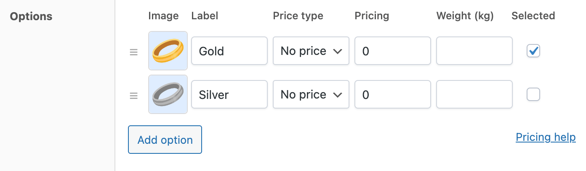The height and width of the screenshot is (171, 586).
Task: Select the Weight (kg) field for Silver
Action: click(x=474, y=95)
